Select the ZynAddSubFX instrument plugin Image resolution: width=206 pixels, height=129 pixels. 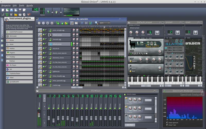pos(19,82)
